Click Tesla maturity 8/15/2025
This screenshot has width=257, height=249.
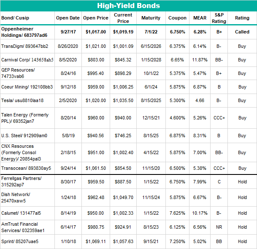pyautogui.click(x=151, y=100)
